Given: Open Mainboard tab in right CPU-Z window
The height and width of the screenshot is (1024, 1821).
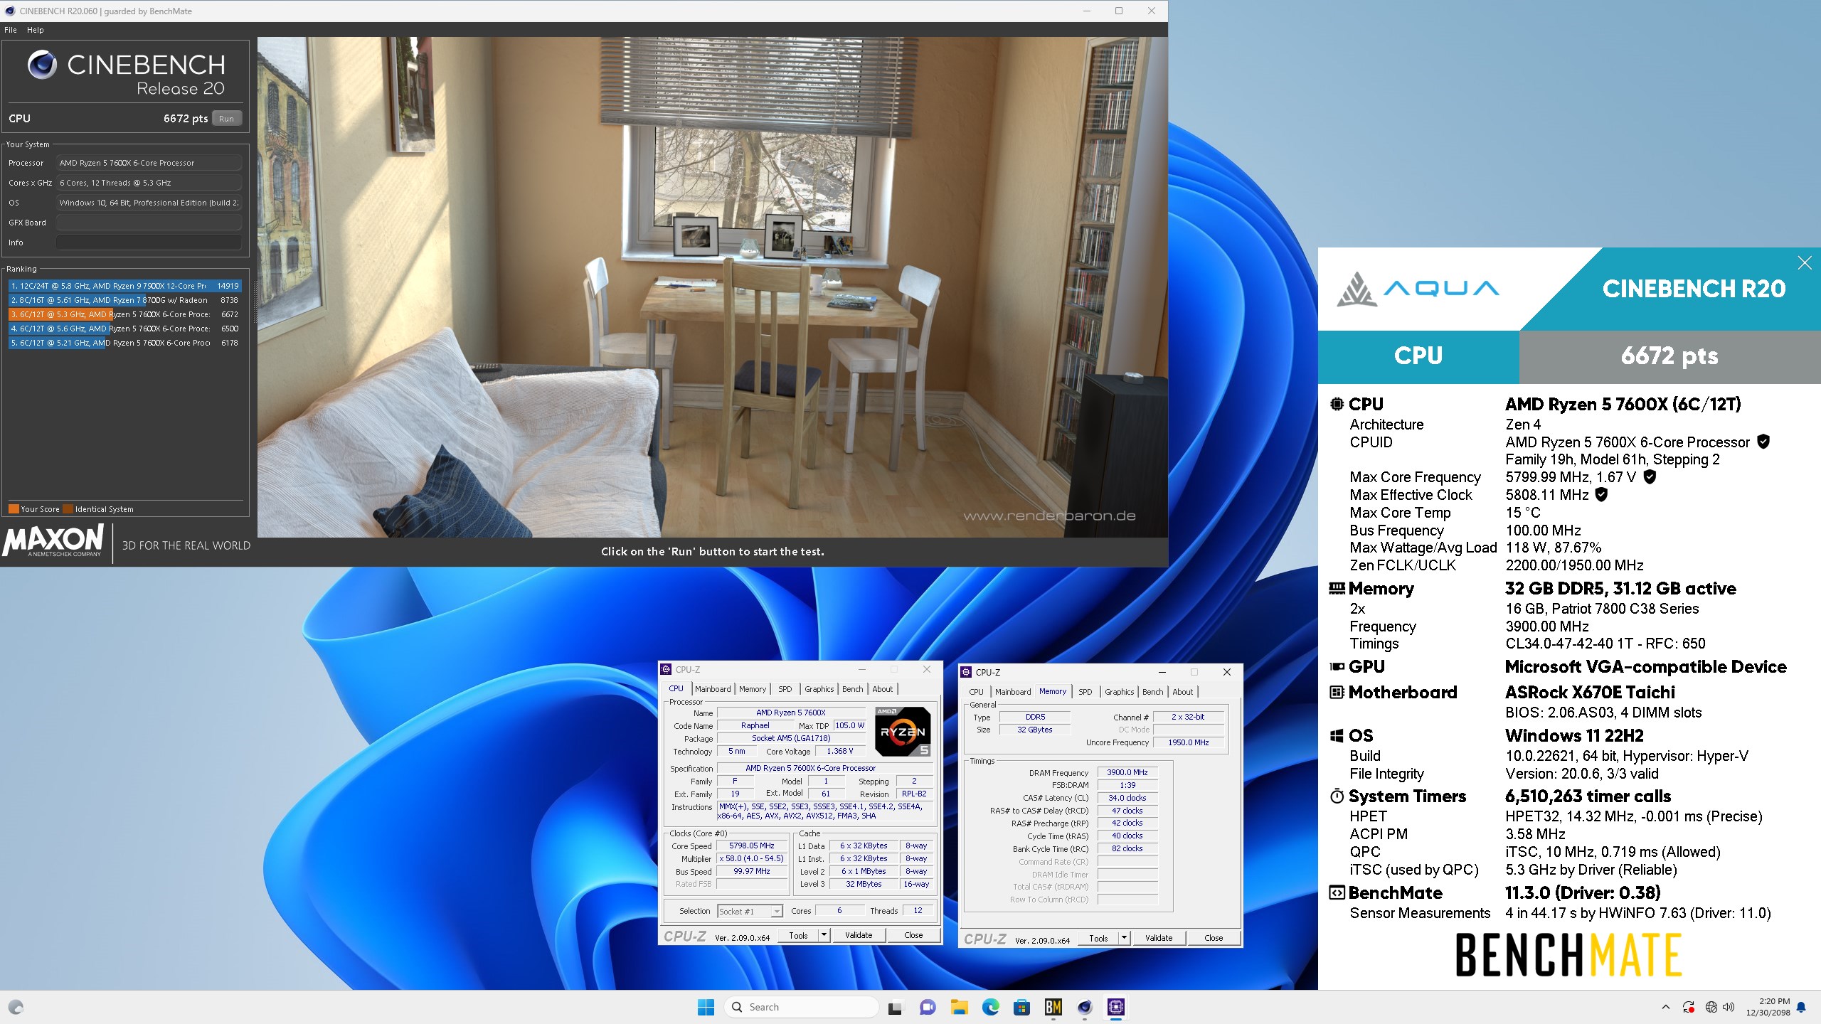Looking at the screenshot, I should coord(1013,692).
